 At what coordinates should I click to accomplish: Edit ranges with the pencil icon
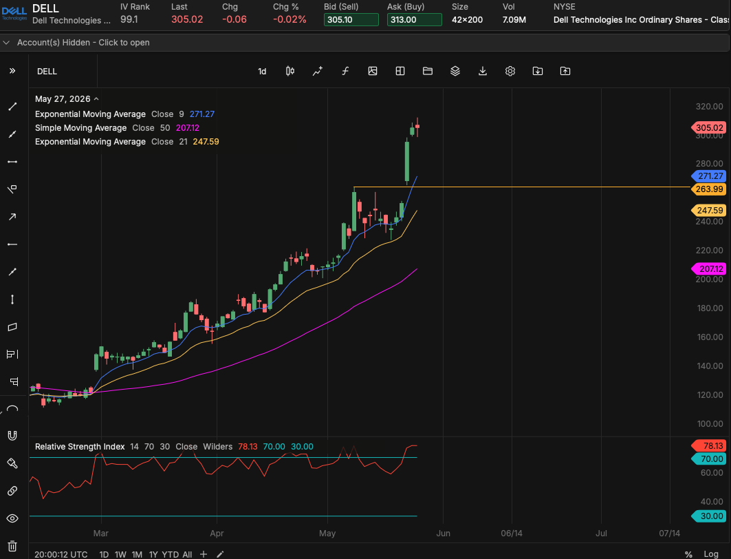coord(220,554)
